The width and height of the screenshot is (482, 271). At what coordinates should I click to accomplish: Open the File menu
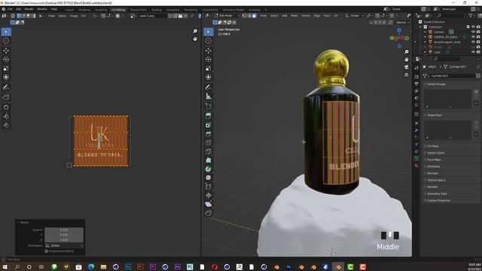(10, 9)
